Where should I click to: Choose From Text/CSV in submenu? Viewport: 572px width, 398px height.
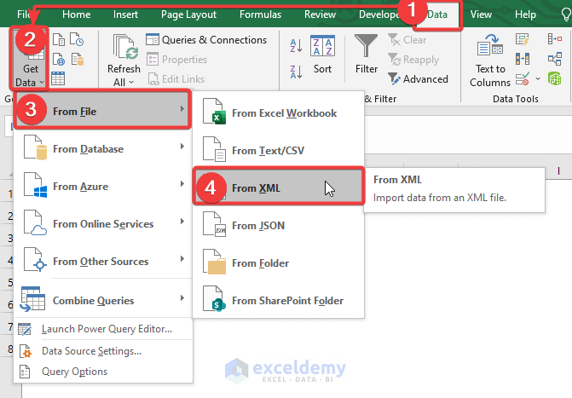click(x=278, y=150)
